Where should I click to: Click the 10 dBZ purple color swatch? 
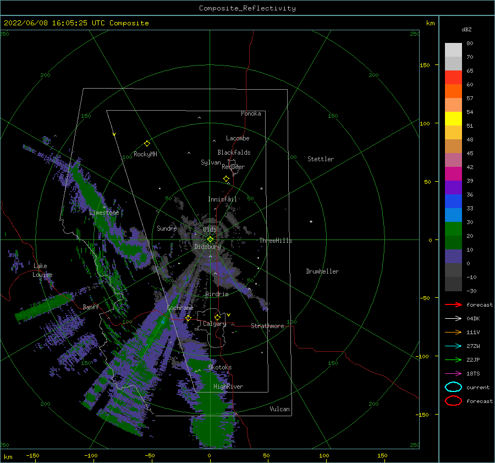click(x=453, y=257)
